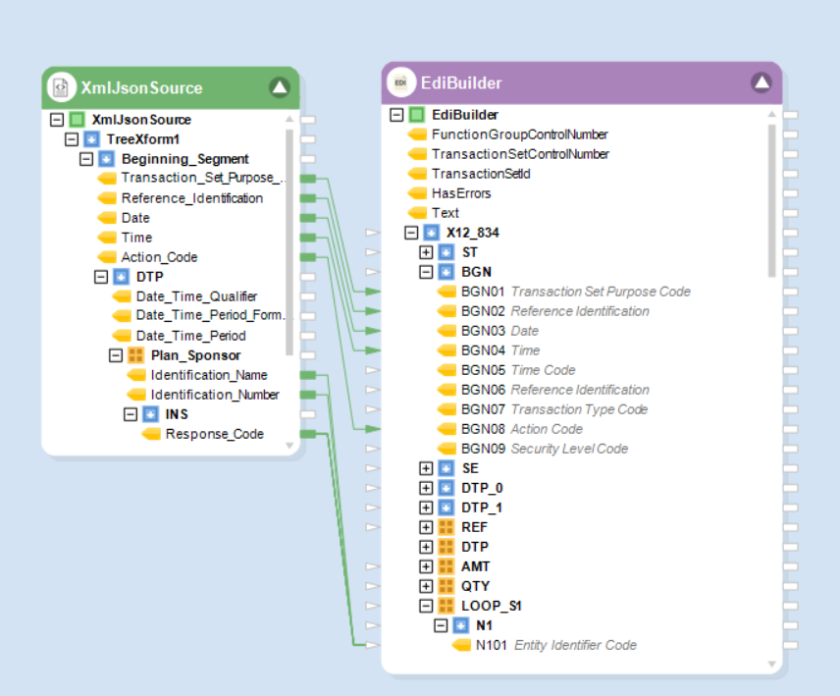Collapse the EdiBuilder object with arrow button
Viewport: 840px width, 696px height.
coord(761,83)
